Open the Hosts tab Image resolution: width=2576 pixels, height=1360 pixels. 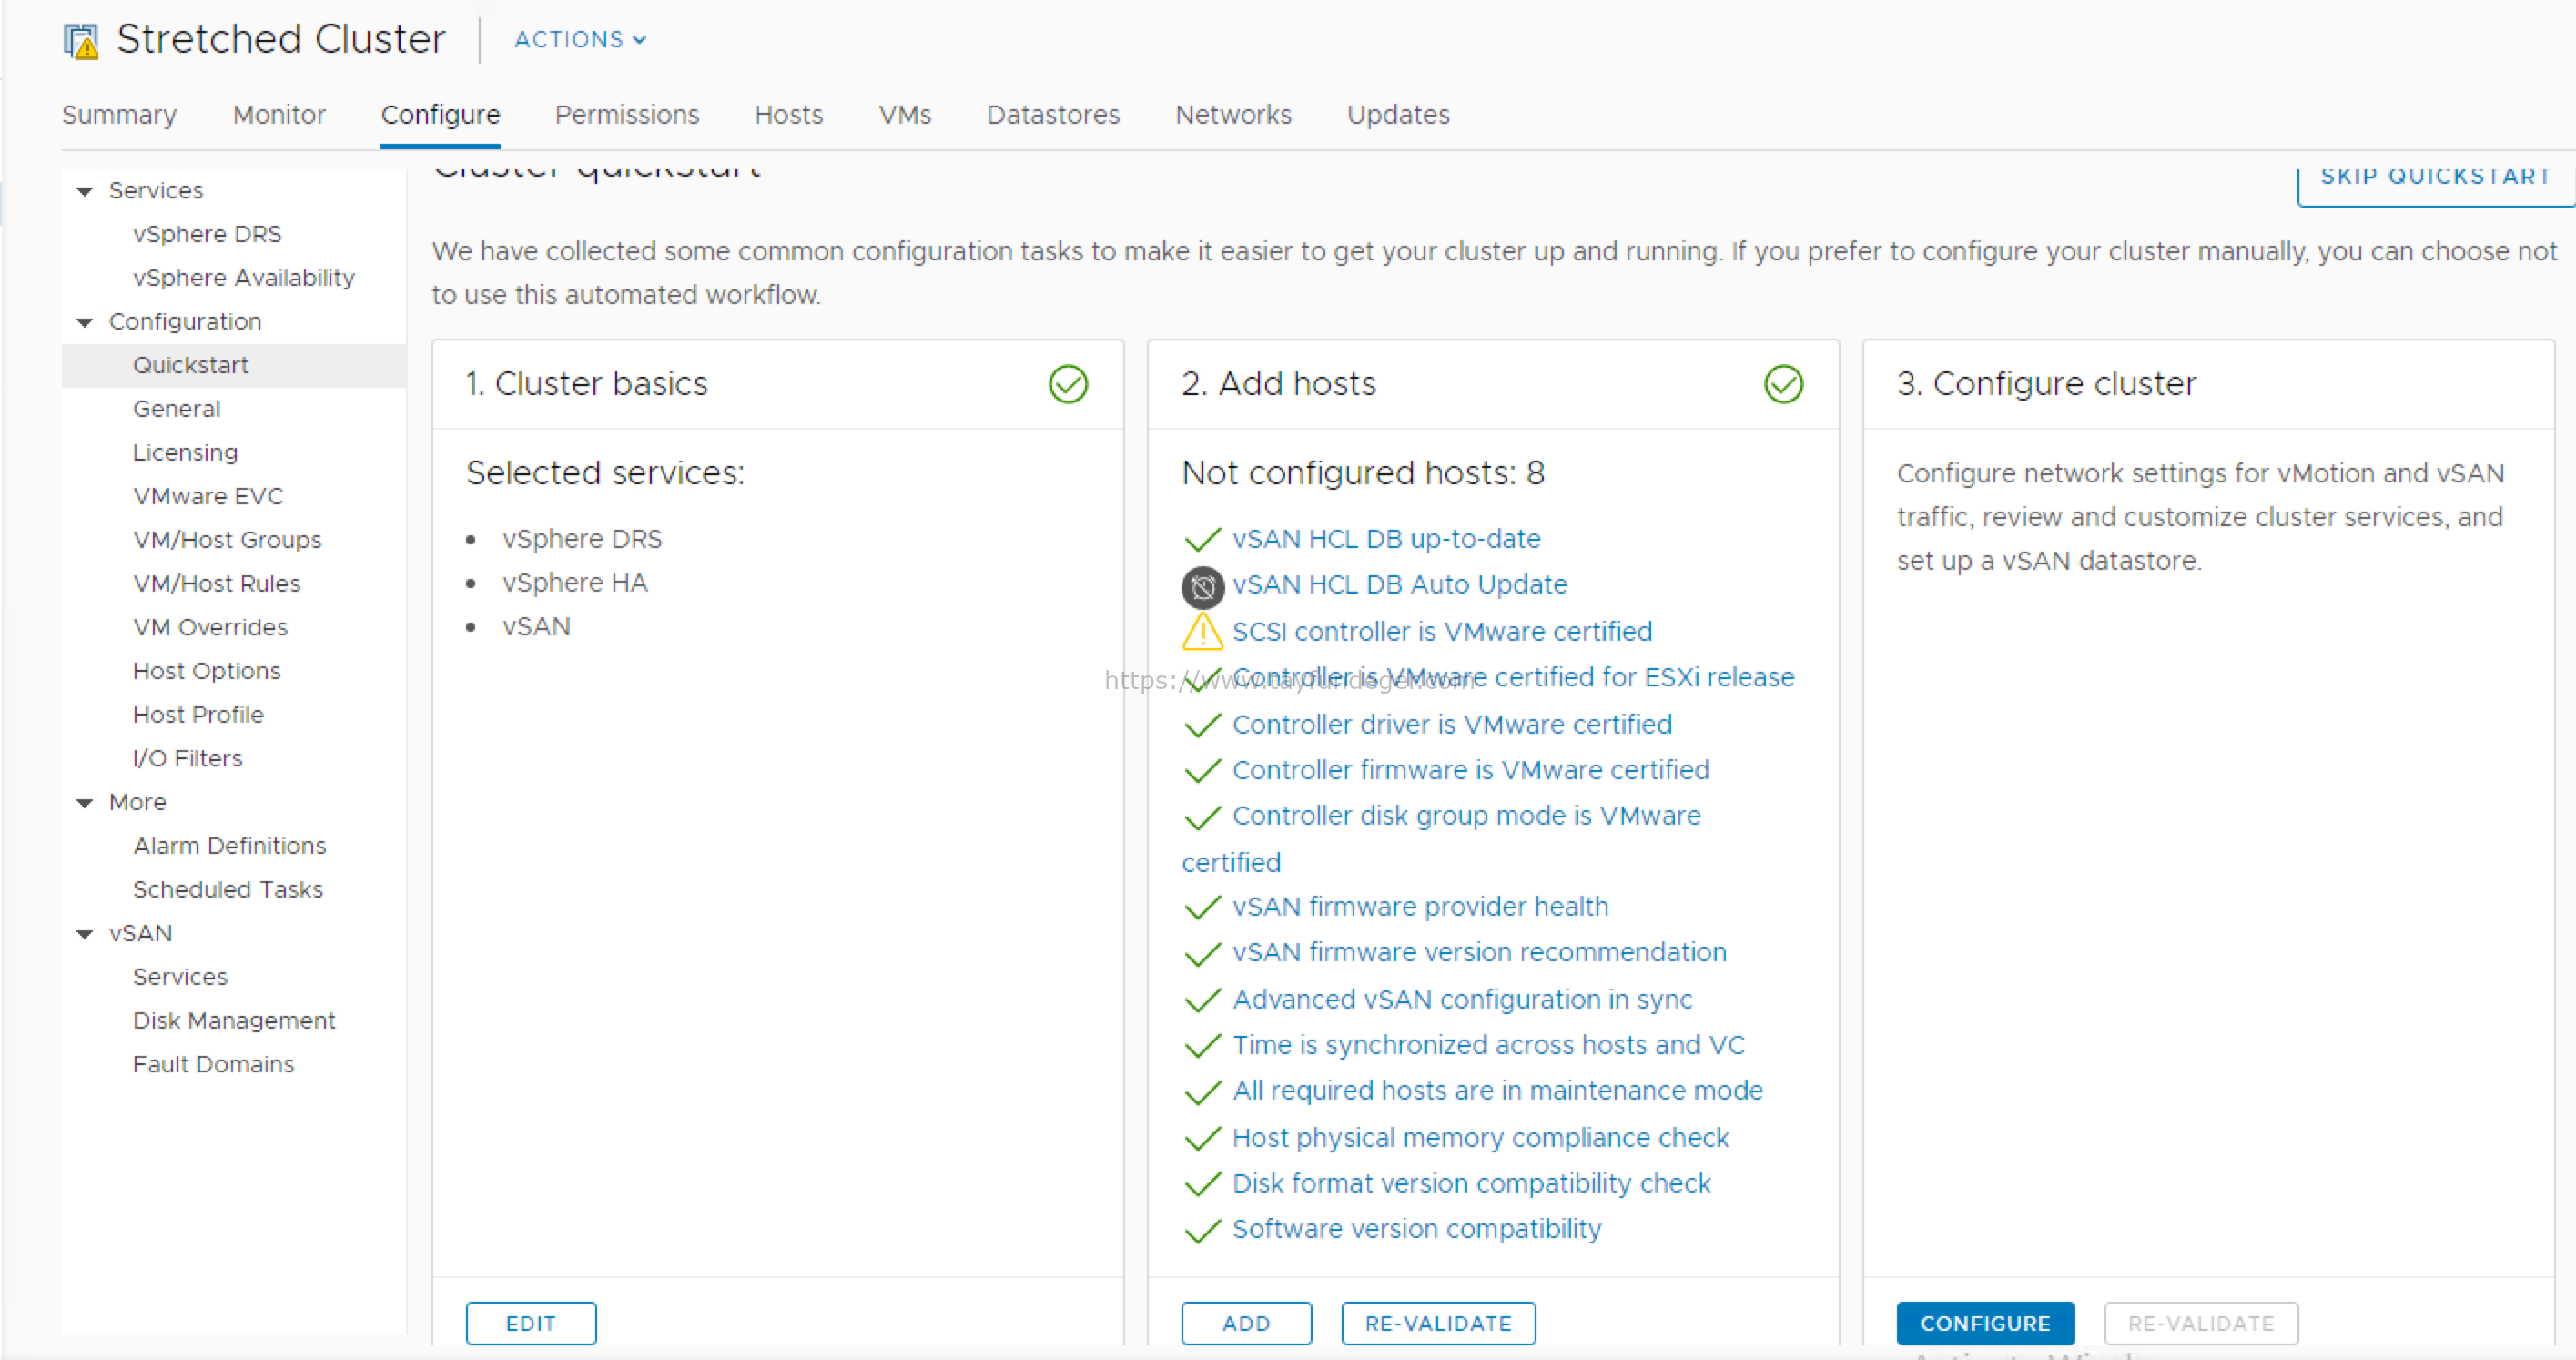click(788, 115)
